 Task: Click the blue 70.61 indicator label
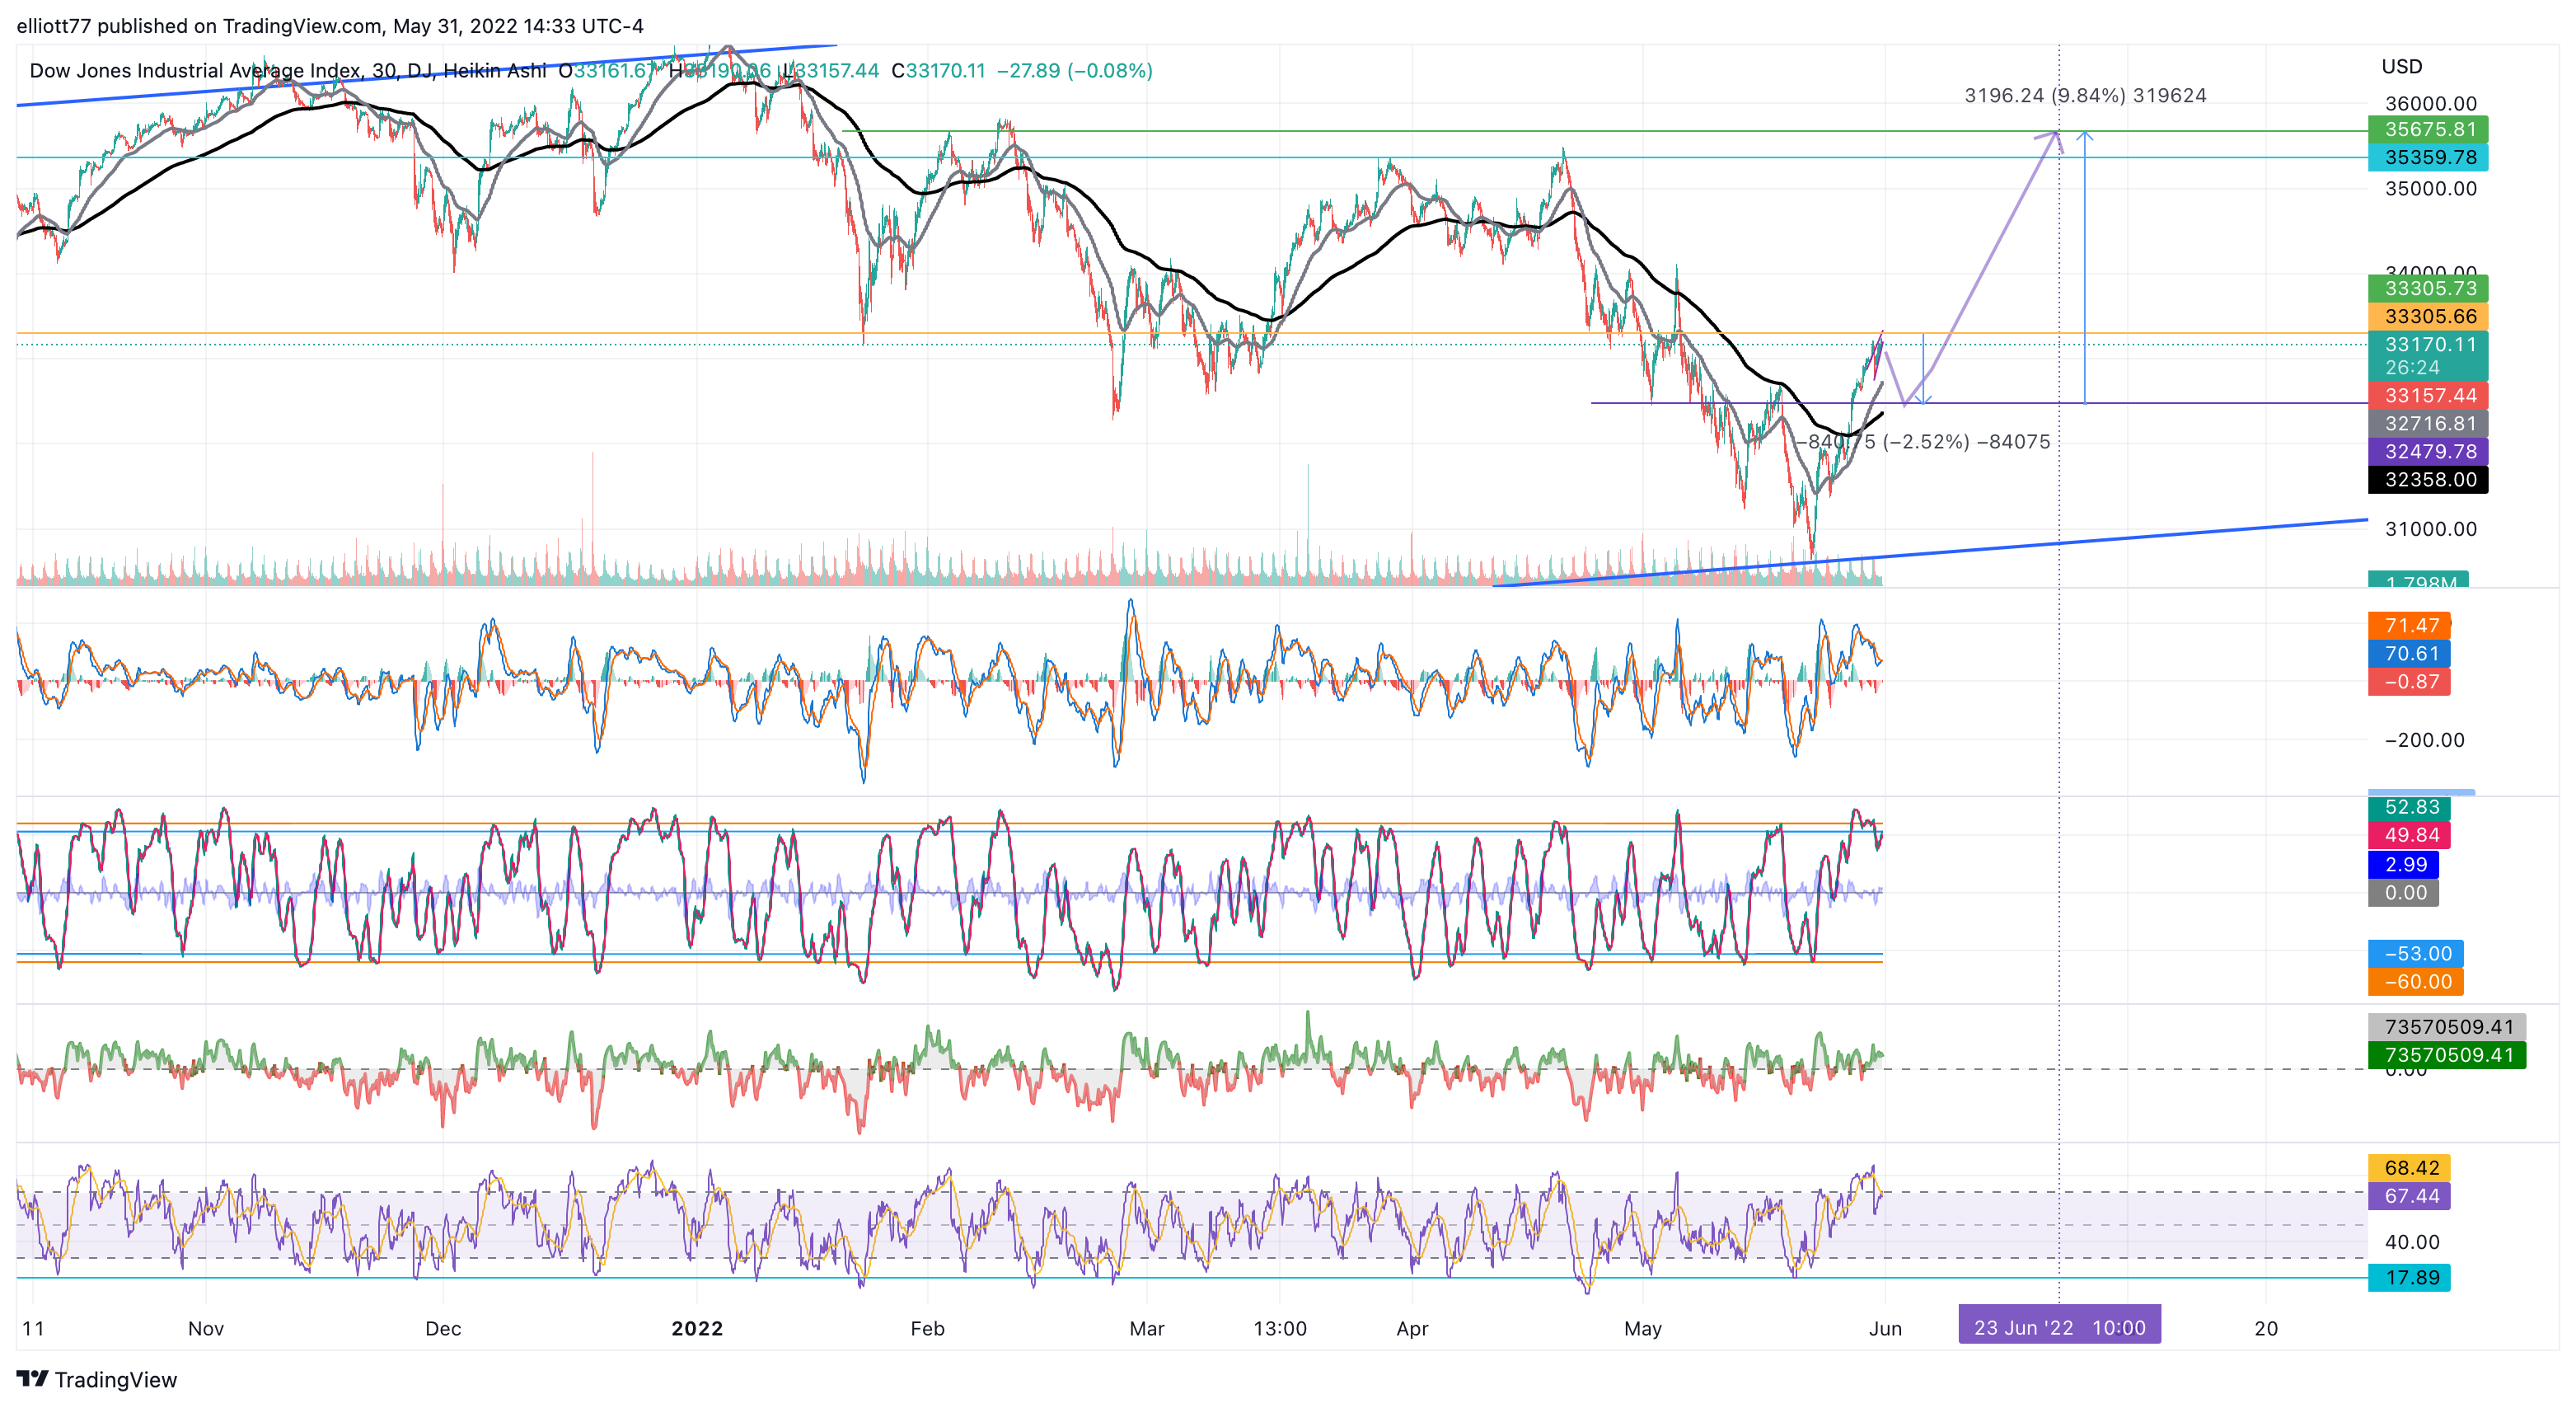[x=2409, y=654]
